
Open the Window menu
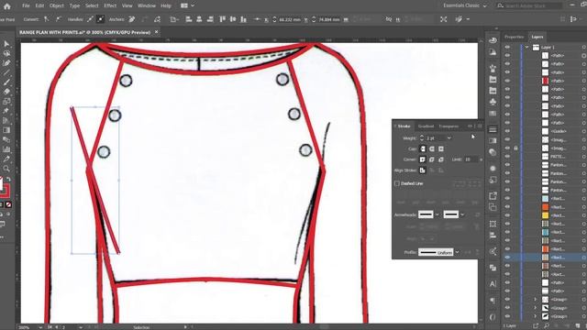click(147, 5)
